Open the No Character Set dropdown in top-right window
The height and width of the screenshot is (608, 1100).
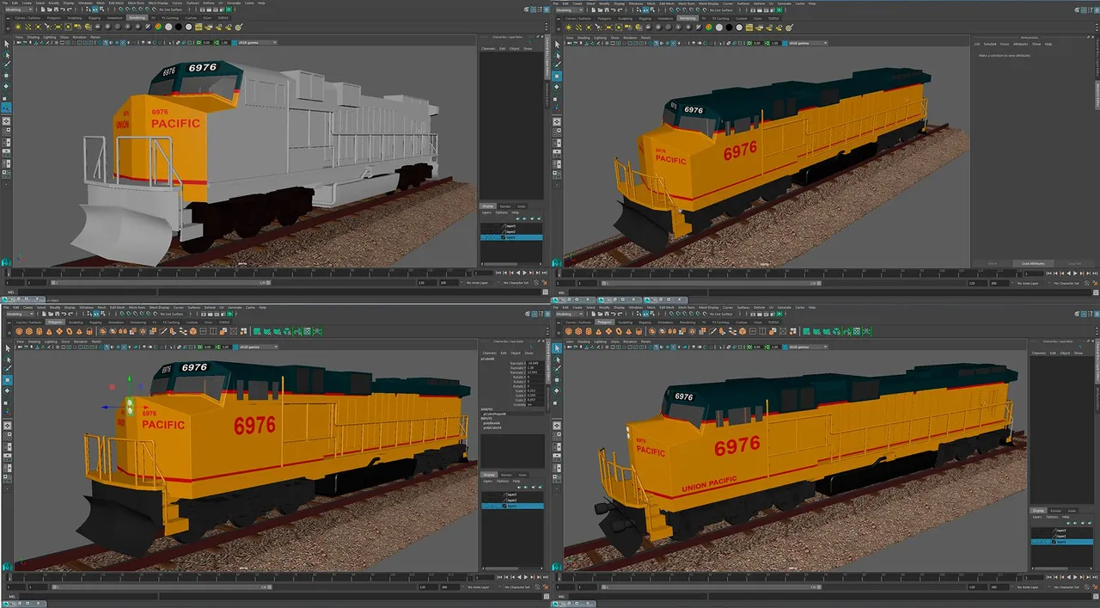1066,283
